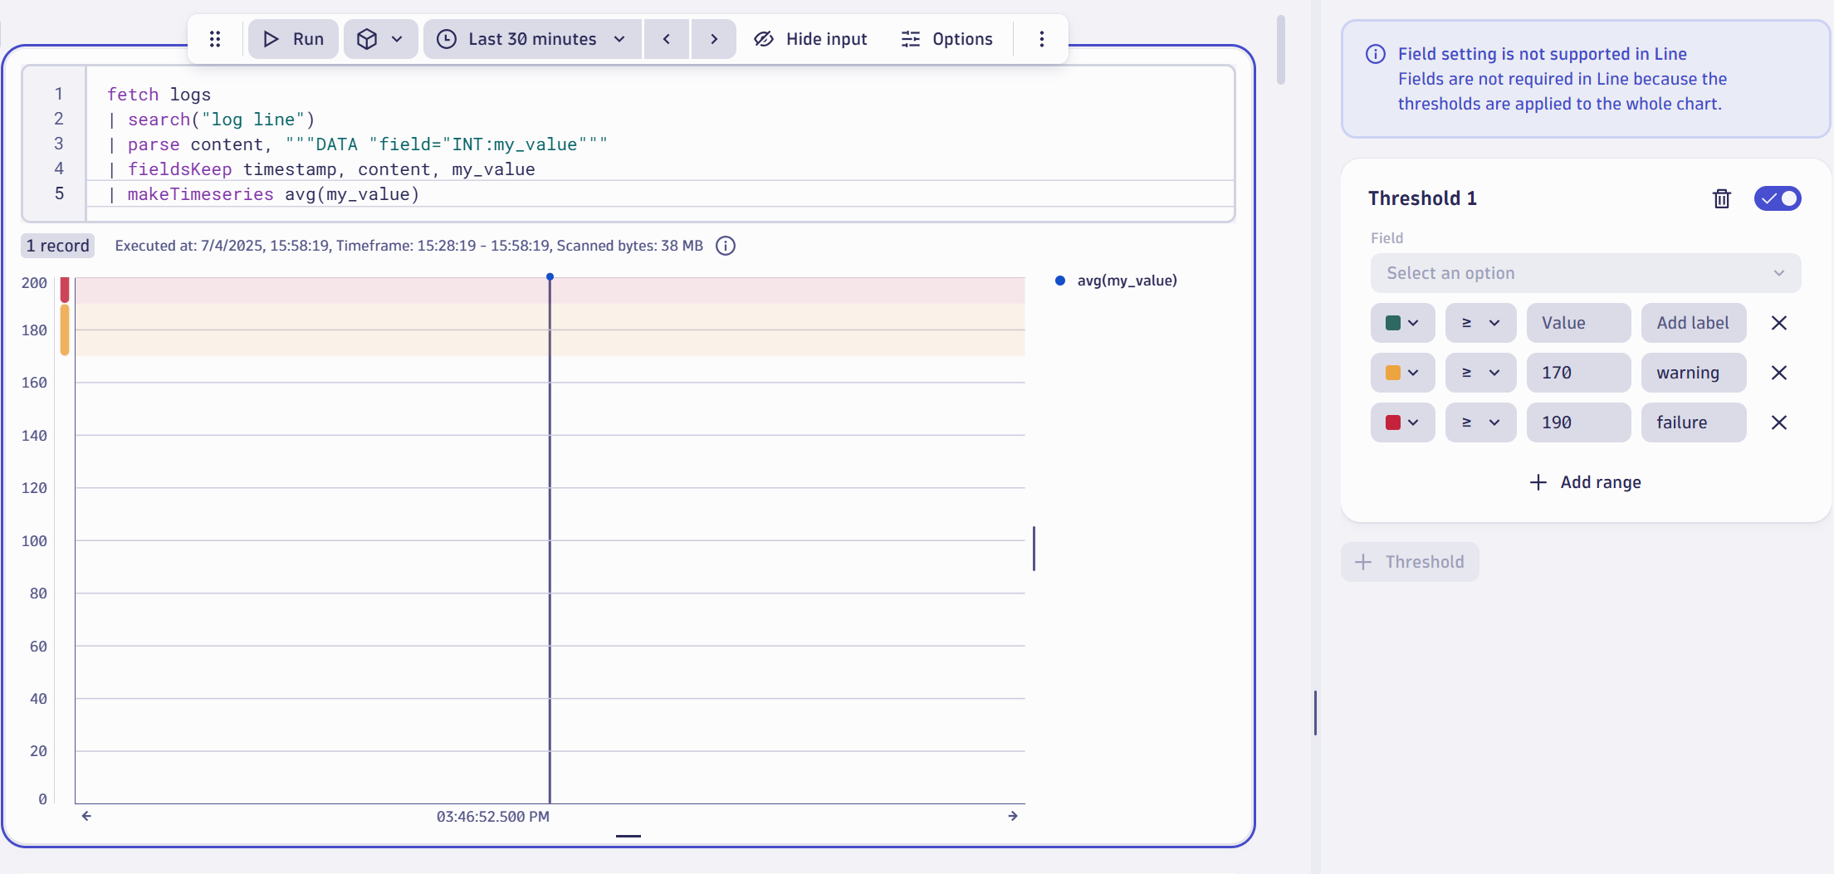The width and height of the screenshot is (1834, 874).
Task: Go to previous timeframe arrow
Action: 667,39
